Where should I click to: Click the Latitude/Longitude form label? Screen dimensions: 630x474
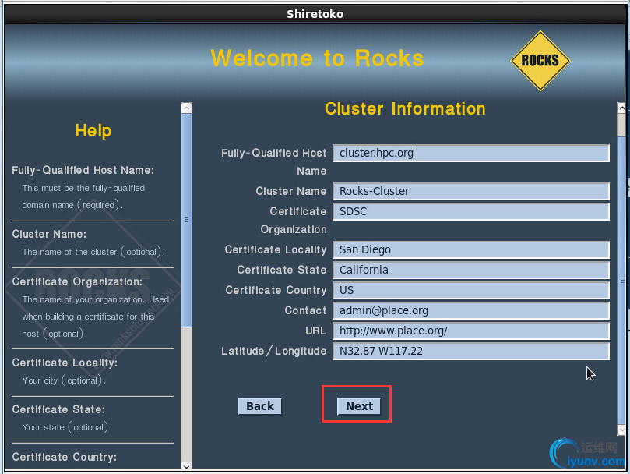coord(273,351)
